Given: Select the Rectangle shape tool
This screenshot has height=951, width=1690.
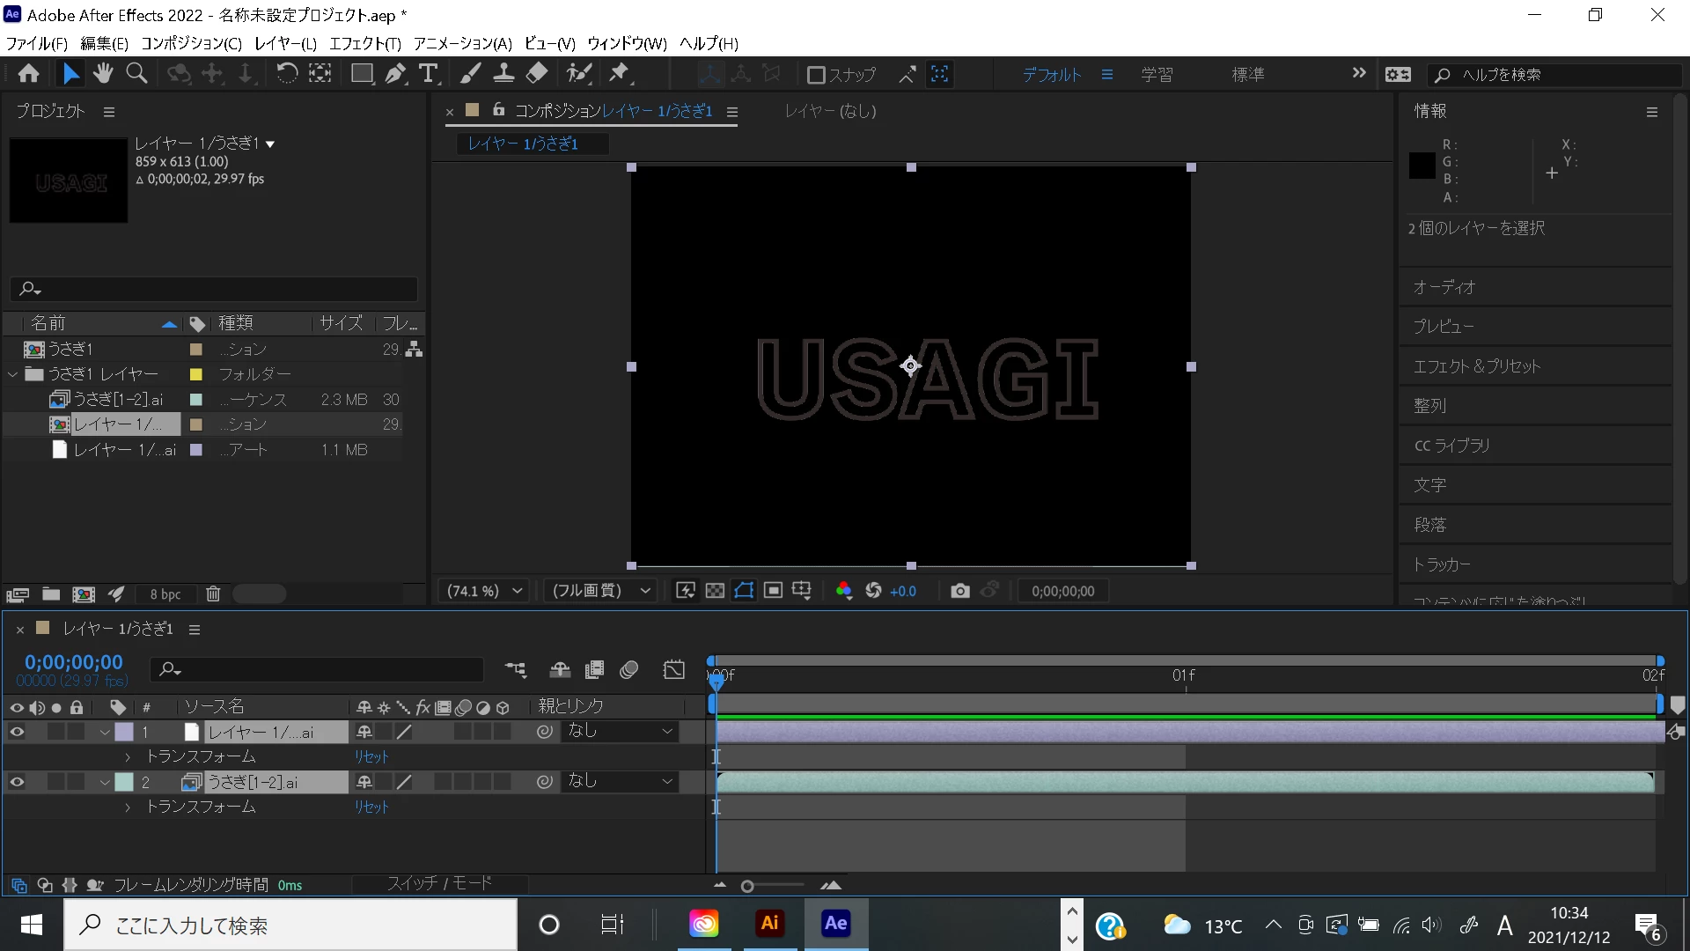Looking at the screenshot, I should pyautogui.click(x=361, y=74).
